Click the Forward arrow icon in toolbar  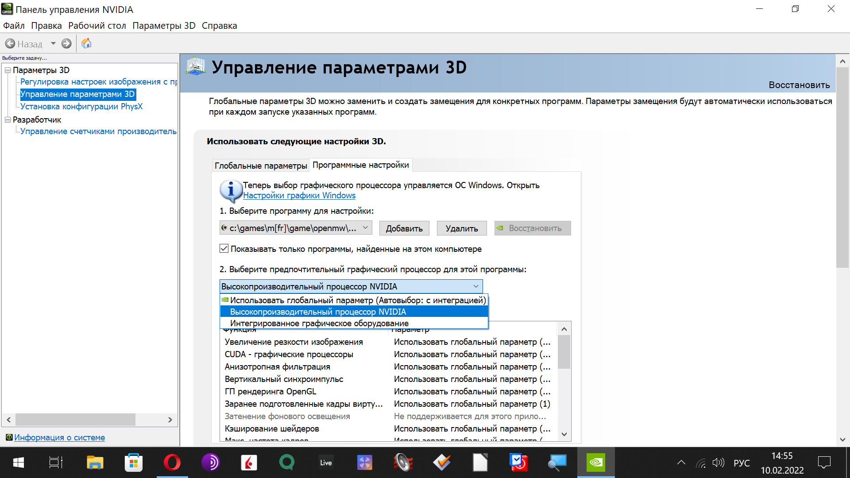(66, 43)
